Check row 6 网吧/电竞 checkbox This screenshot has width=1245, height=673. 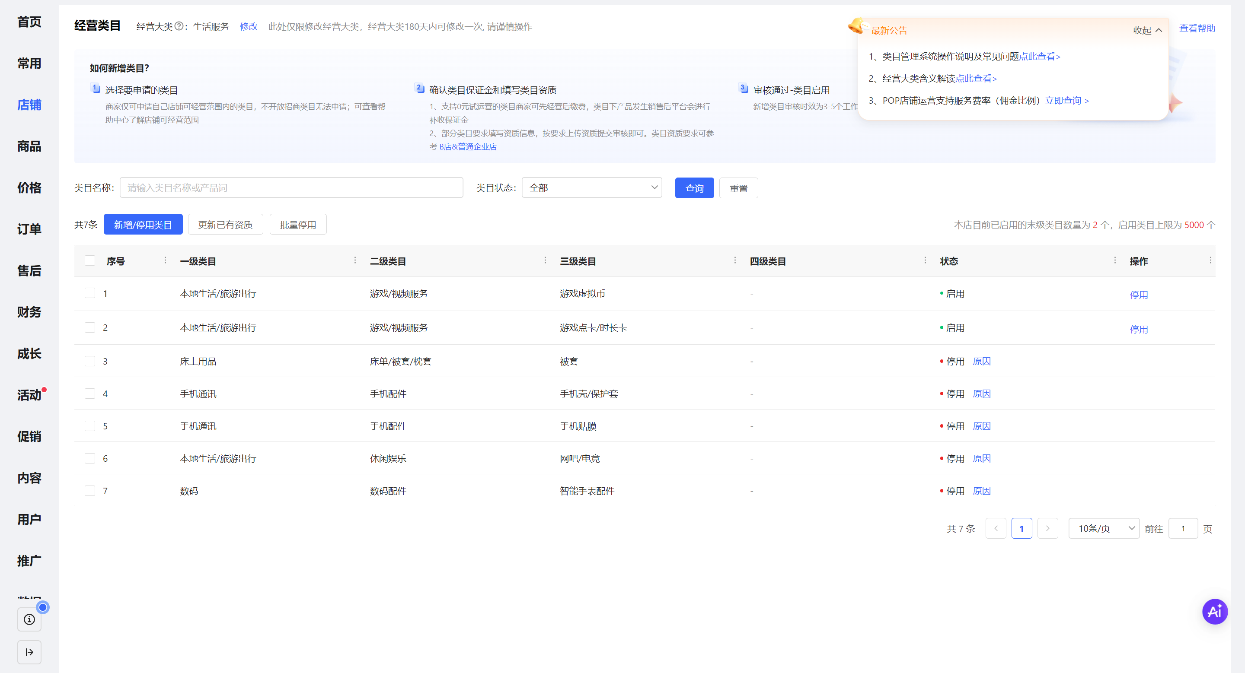(90, 458)
